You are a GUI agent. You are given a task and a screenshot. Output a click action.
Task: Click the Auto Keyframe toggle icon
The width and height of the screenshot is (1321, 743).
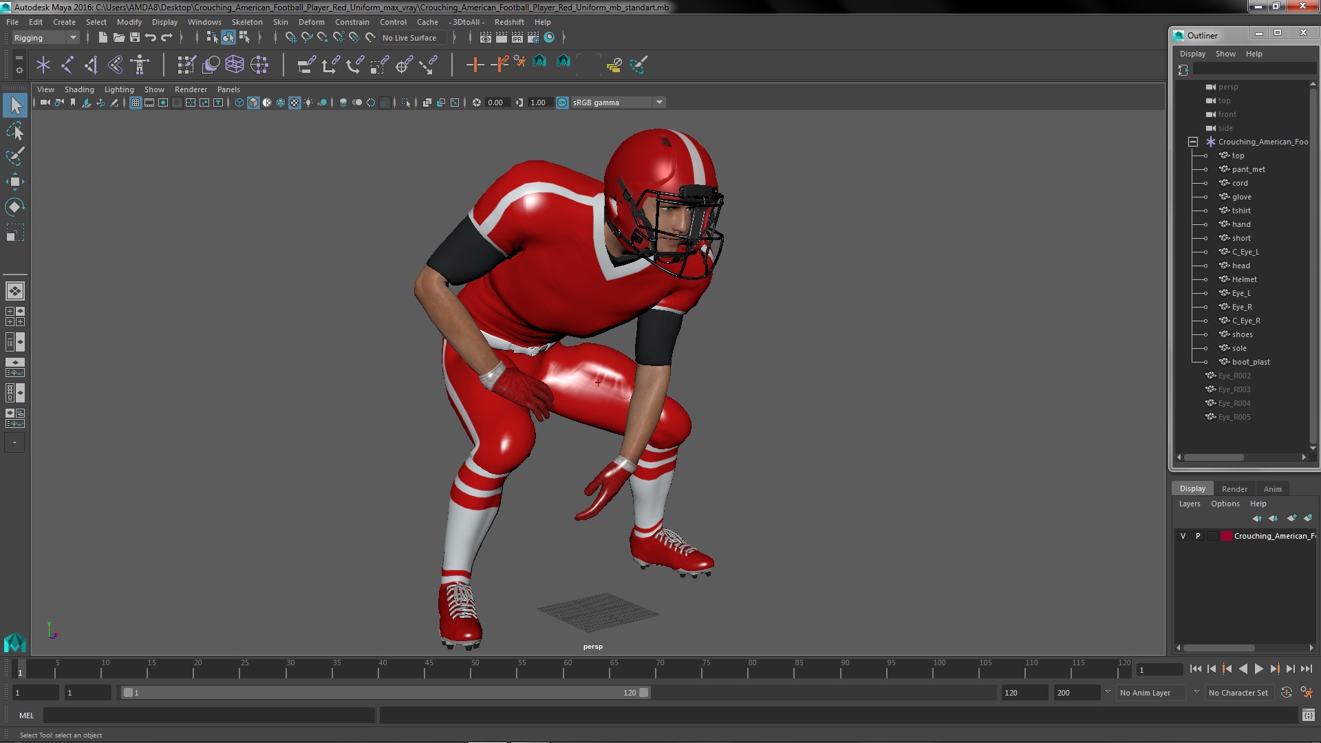(x=1287, y=693)
